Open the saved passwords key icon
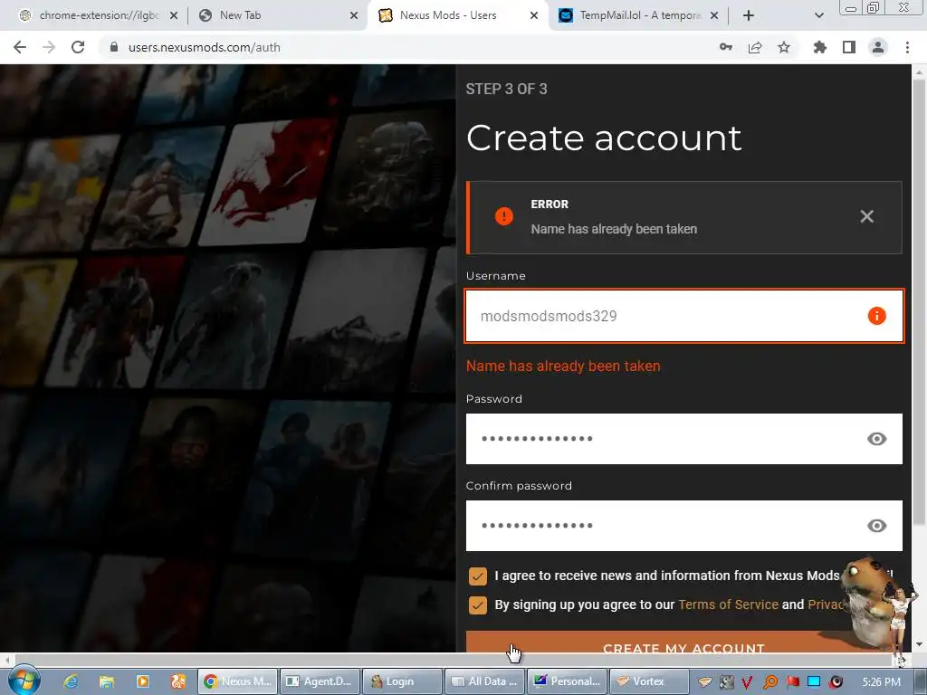 click(x=726, y=47)
